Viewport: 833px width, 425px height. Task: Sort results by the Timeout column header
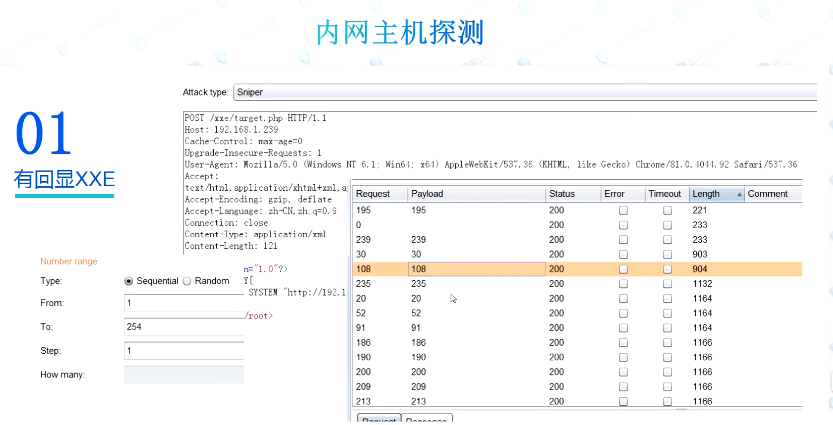pyautogui.click(x=666, y=194)
